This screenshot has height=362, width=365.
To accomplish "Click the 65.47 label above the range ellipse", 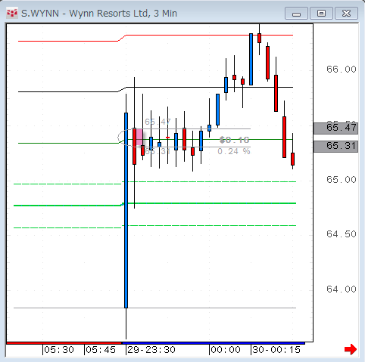I will (158, 122).
